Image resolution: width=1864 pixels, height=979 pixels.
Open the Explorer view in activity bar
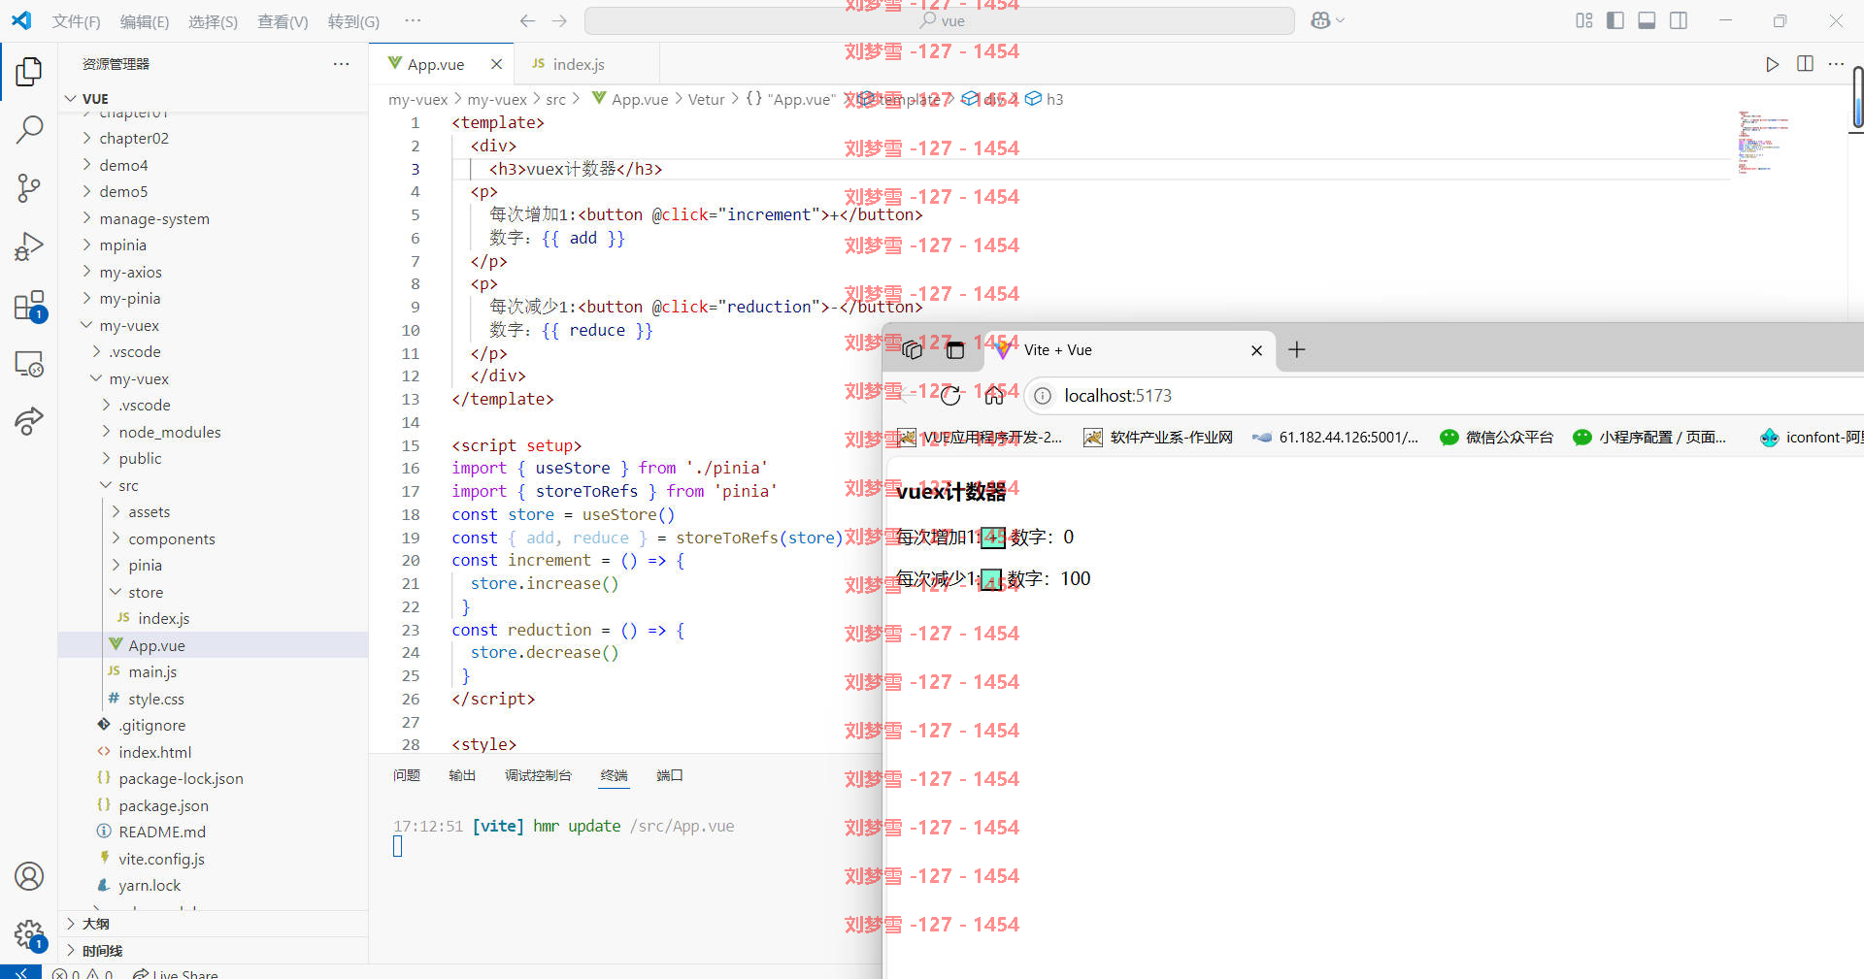pyautogui.click(x=29, y=71)
